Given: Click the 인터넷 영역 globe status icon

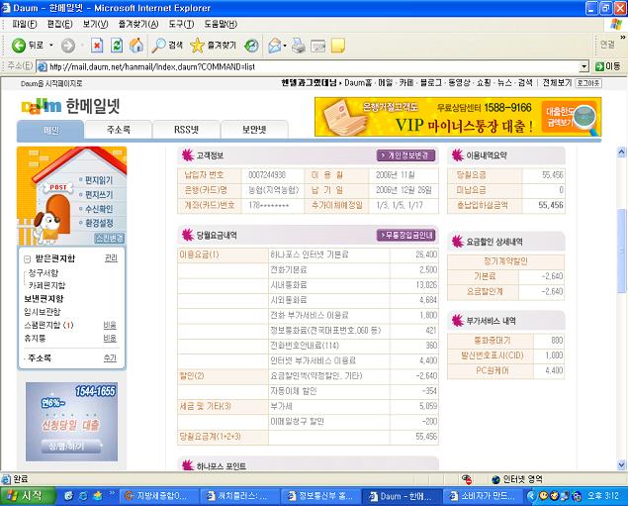Looking at the screenshot, I should click(x=496, y=479).
